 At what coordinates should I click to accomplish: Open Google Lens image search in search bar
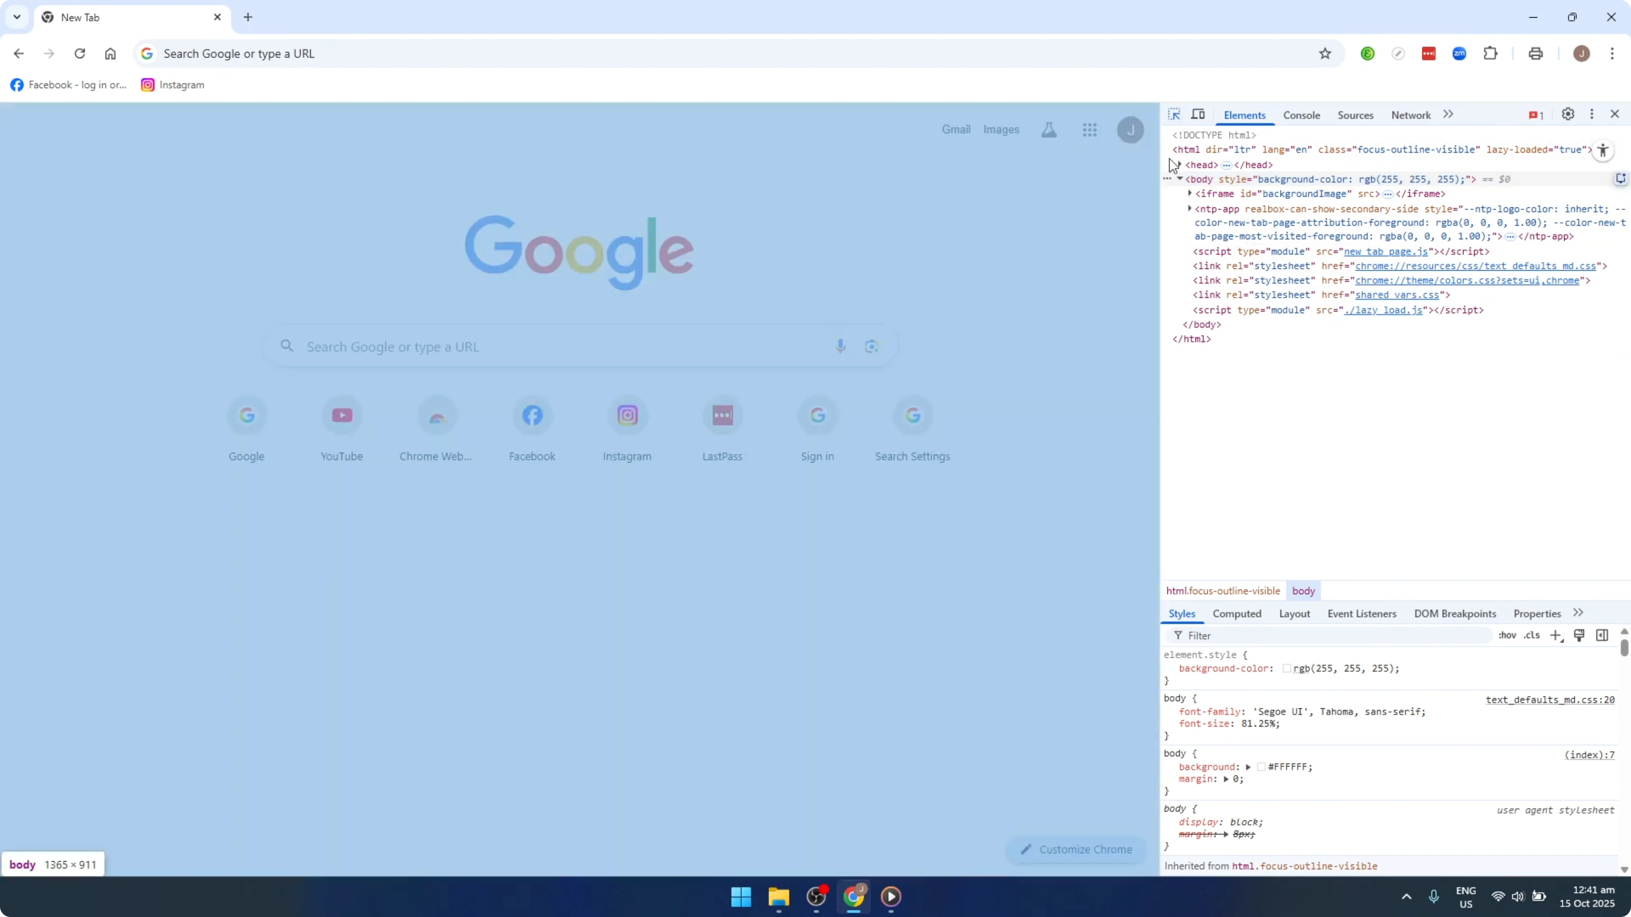click(x=872, y=346)
